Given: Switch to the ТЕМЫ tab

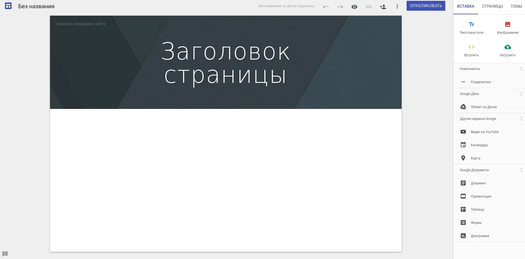Looking at the screenshot, I should click(516, 6).
